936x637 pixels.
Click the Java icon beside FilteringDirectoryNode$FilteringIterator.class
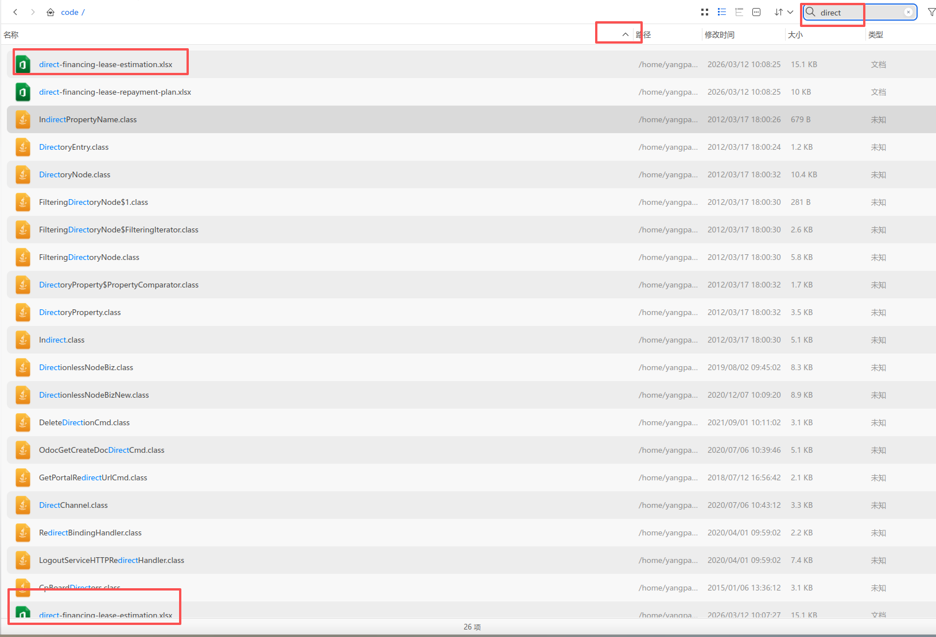23,230
